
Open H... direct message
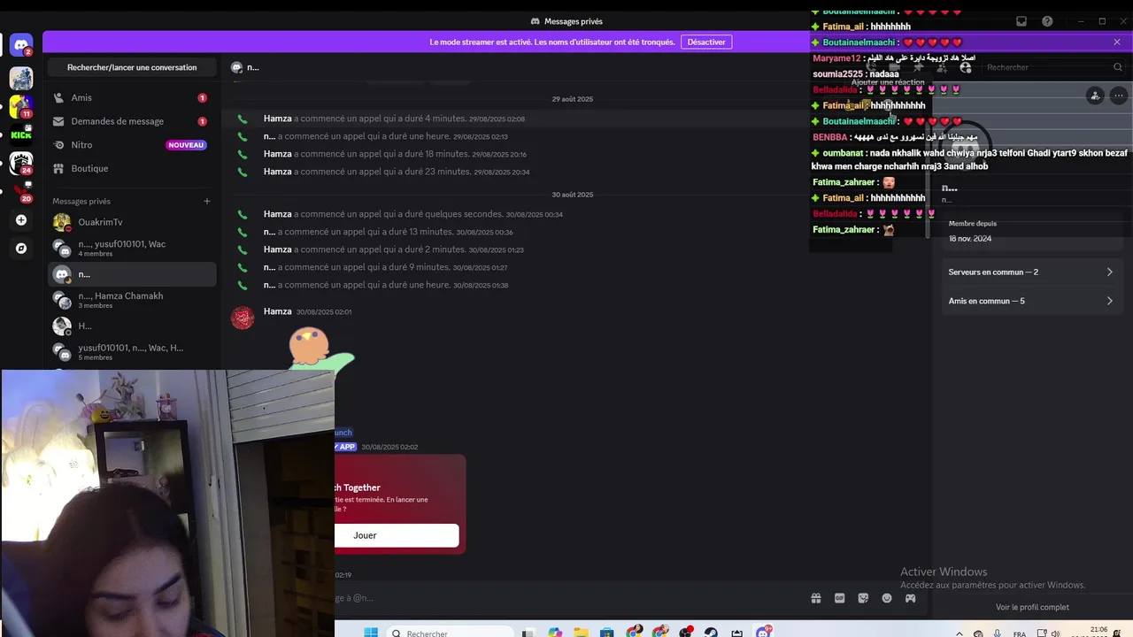(x=132, y=326)
